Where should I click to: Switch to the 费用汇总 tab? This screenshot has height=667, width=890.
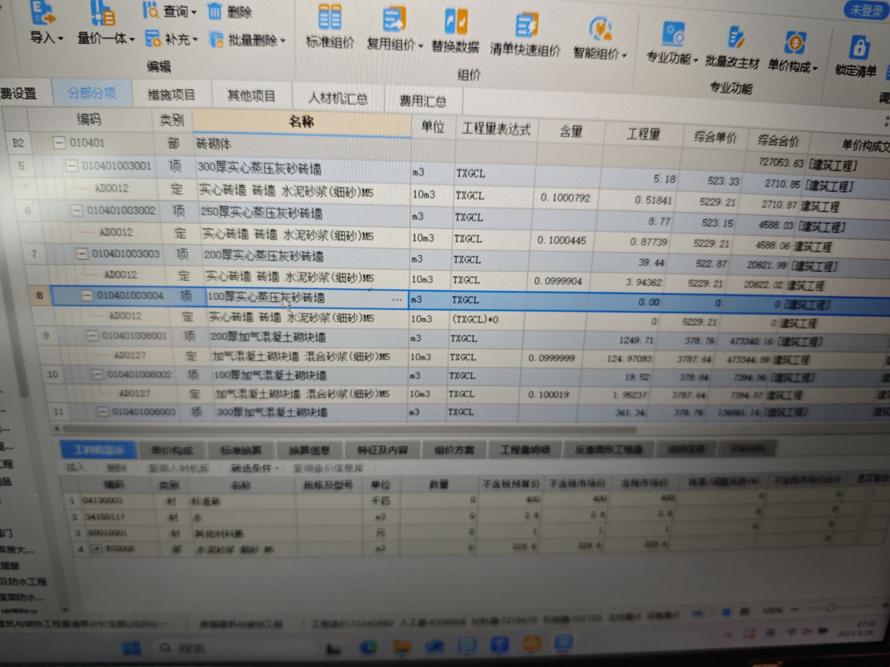coord(423,101)
